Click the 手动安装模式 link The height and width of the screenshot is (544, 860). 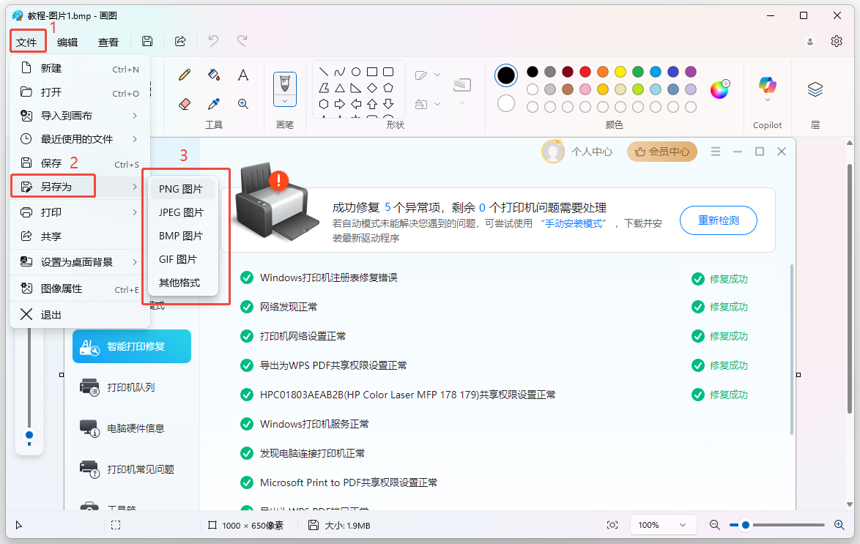(x=574, y=224)
